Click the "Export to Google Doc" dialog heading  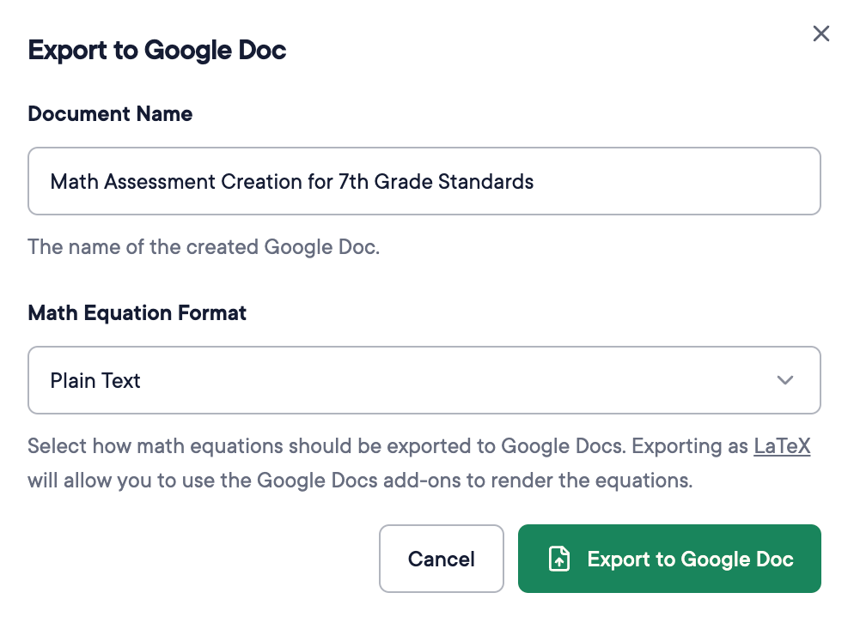tap(157, 51)
